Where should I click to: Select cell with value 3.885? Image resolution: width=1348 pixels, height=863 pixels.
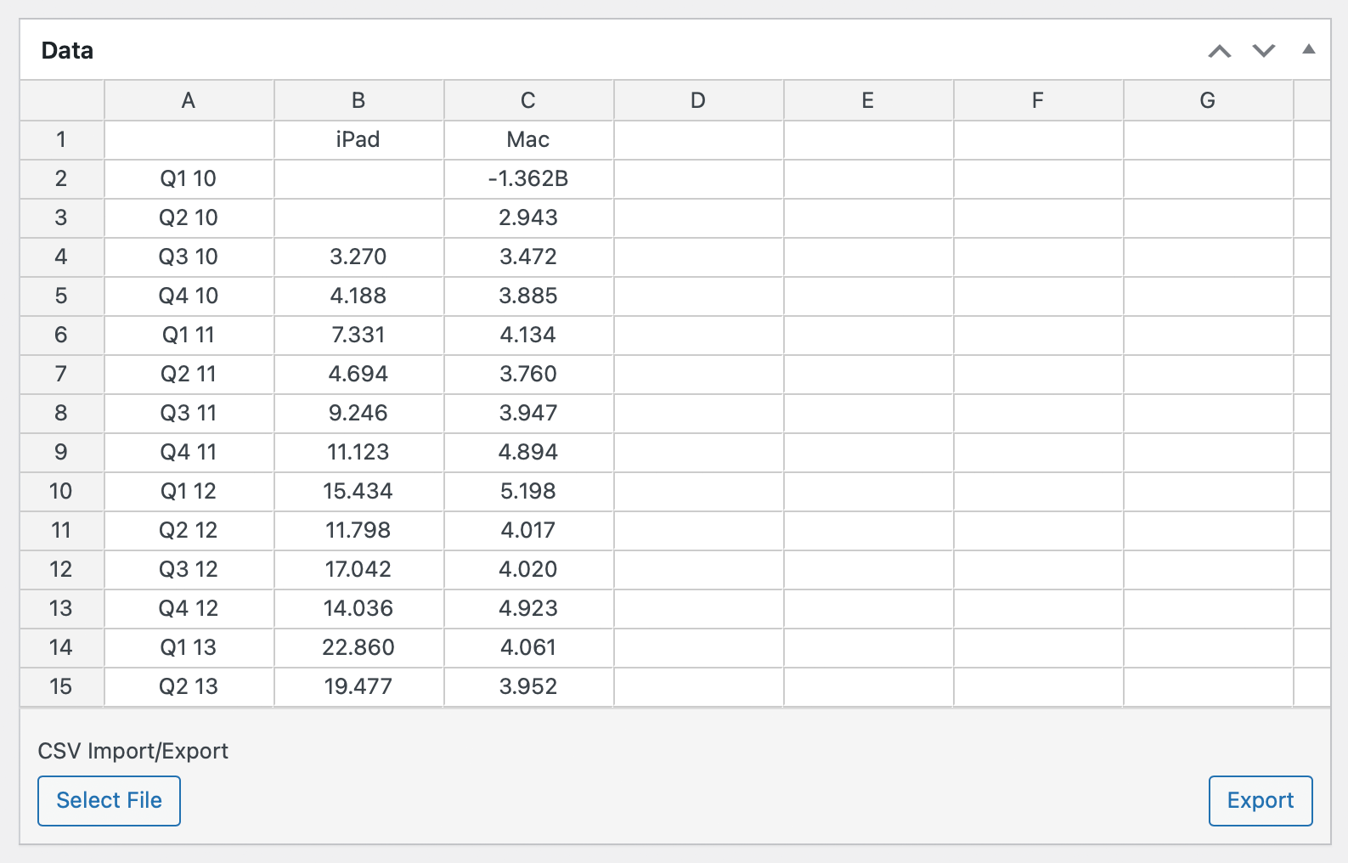[528, 296]
